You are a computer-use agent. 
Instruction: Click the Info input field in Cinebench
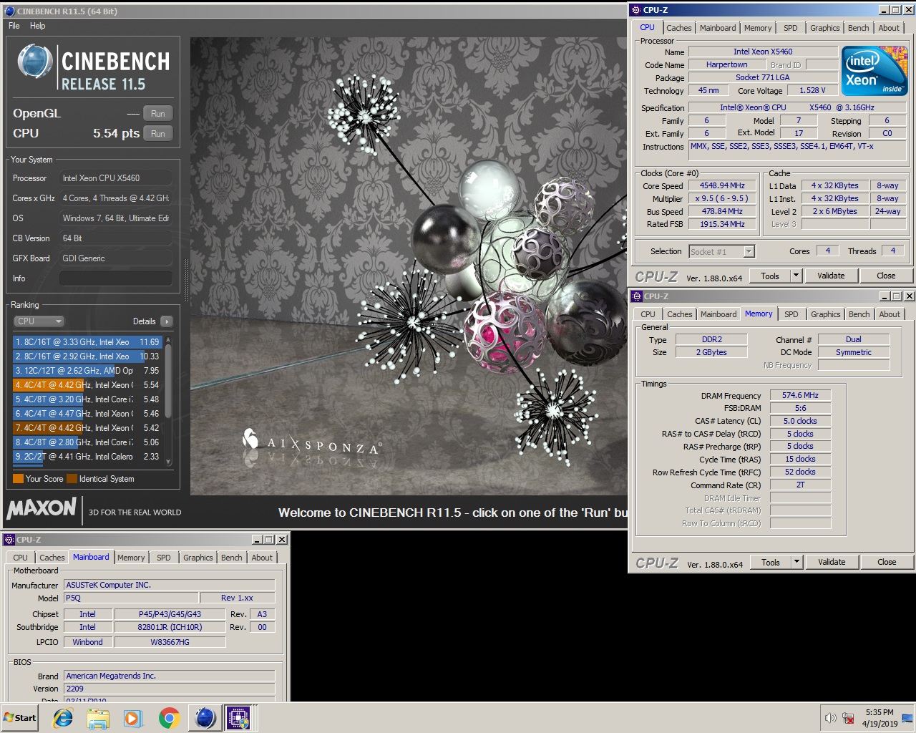115,278
